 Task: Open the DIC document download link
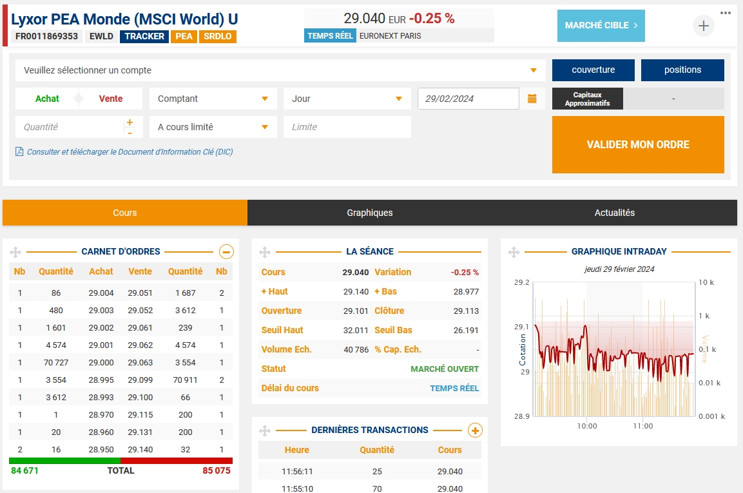point(129,152)
